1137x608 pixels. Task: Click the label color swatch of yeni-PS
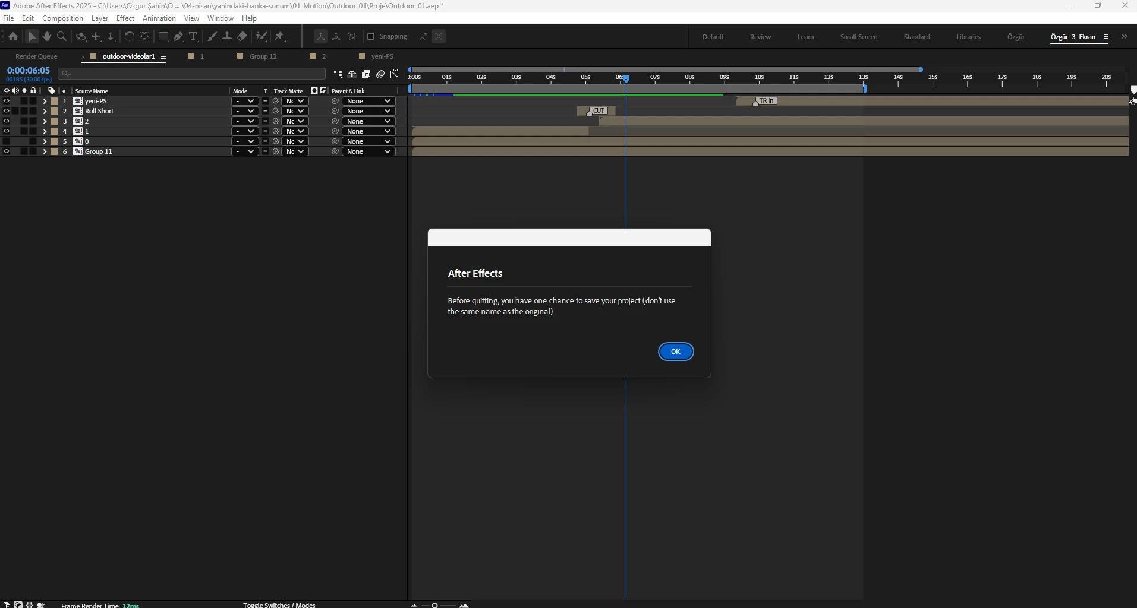[x=54, y=101]
